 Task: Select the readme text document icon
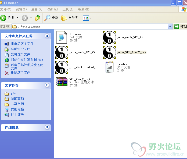click(109, 67)
